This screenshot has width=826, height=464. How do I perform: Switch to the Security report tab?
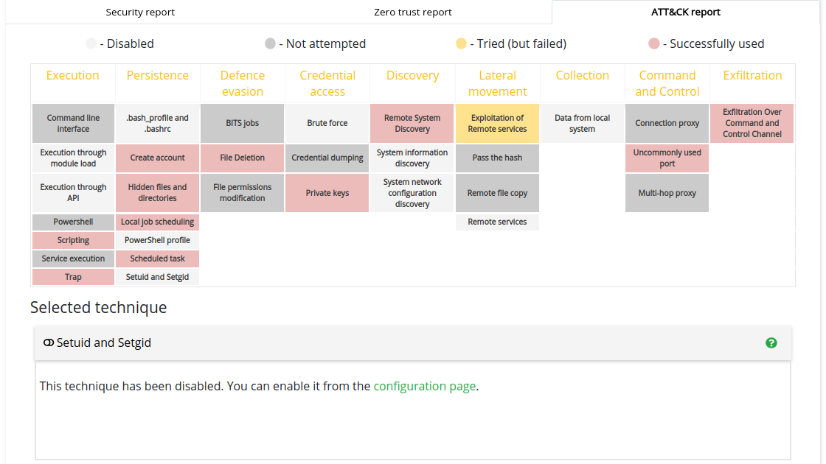140,12
